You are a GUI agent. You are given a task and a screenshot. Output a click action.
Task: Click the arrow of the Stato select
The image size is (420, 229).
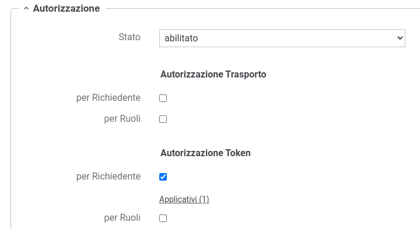tap(400, 38)
